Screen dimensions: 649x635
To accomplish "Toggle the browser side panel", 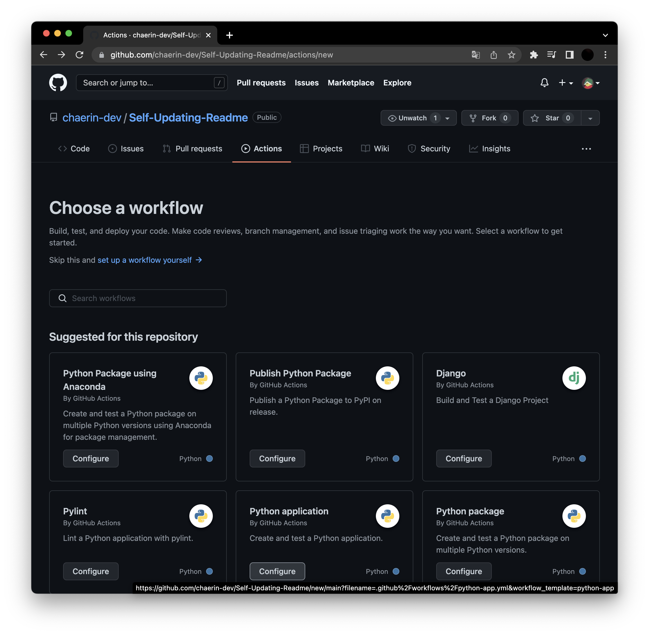I will pos(570,55).
